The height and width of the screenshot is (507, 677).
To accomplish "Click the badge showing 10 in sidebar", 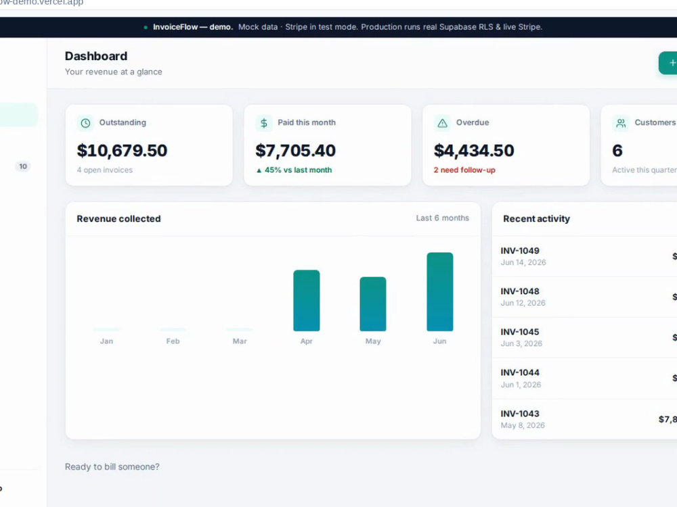I will pos(23,166).
